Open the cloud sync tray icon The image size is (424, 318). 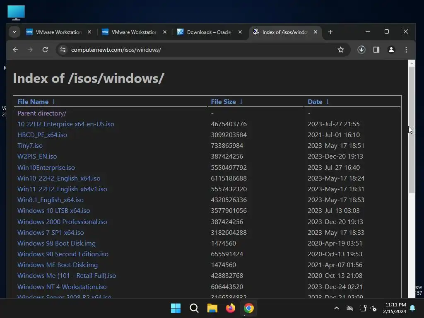(x=350, y=308)
